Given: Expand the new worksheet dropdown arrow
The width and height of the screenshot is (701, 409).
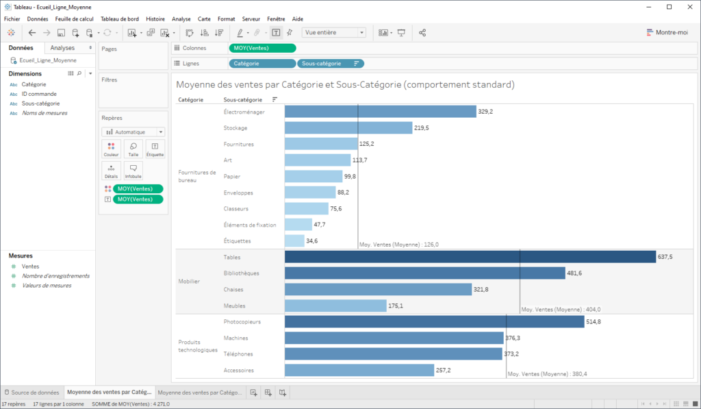Looking at the screenshot, I should tap(141, 33).
